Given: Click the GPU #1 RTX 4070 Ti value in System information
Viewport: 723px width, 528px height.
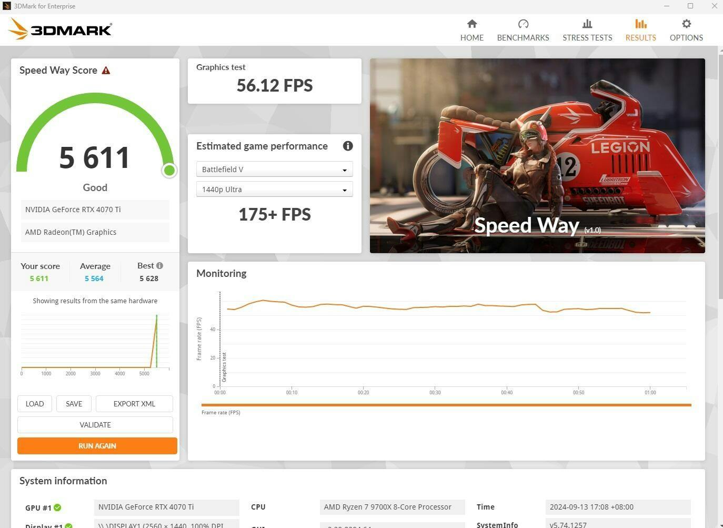Looking at the screenshot, I should click(167, 507).
